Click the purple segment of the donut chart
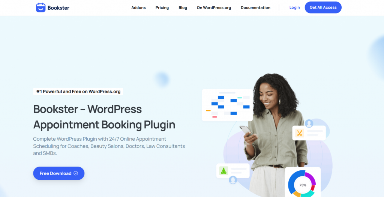 click(x=311, y=177)
